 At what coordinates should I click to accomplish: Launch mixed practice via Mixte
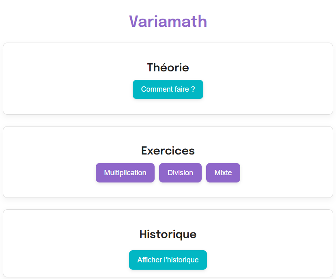[223, 173]
